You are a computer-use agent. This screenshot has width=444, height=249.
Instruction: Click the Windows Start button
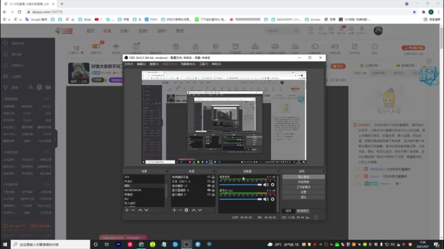tap(5, 244)
